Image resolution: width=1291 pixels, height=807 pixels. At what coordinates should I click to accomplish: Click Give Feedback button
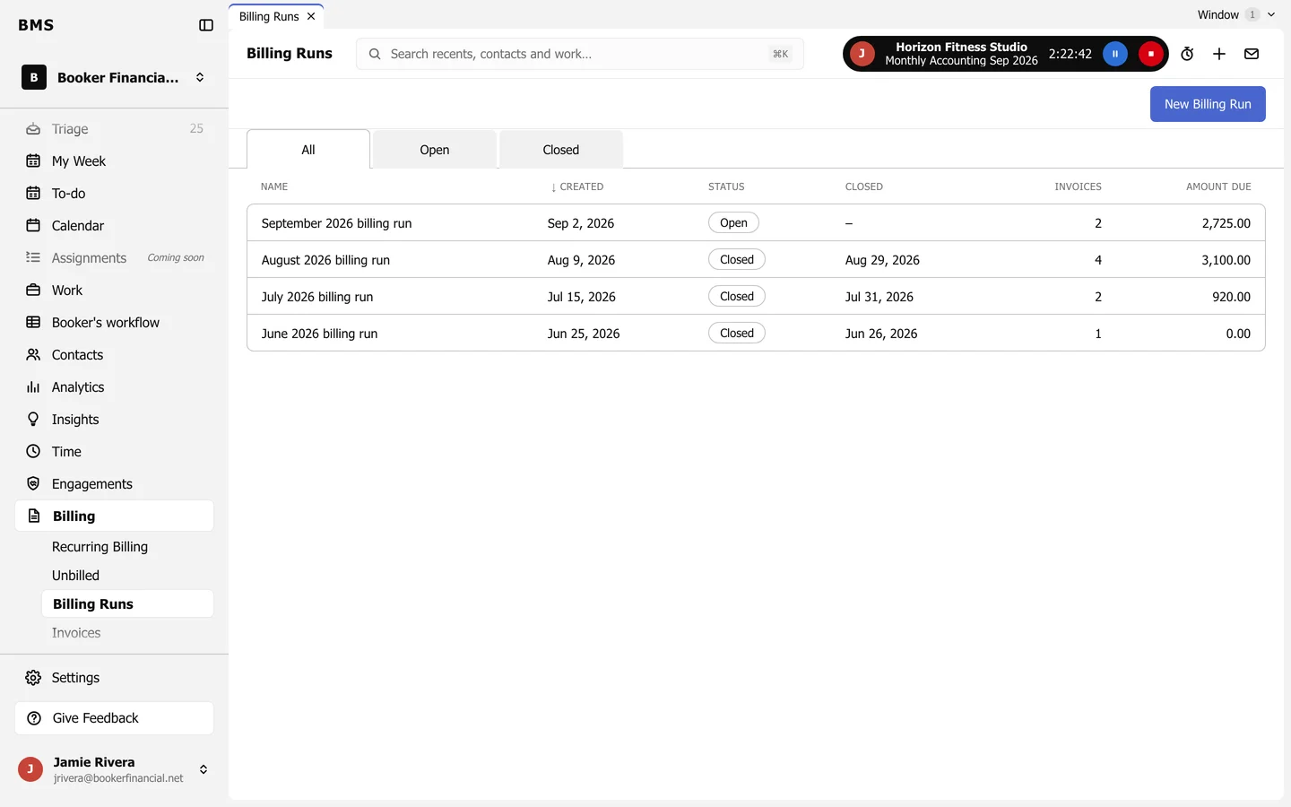click(114, 718)
